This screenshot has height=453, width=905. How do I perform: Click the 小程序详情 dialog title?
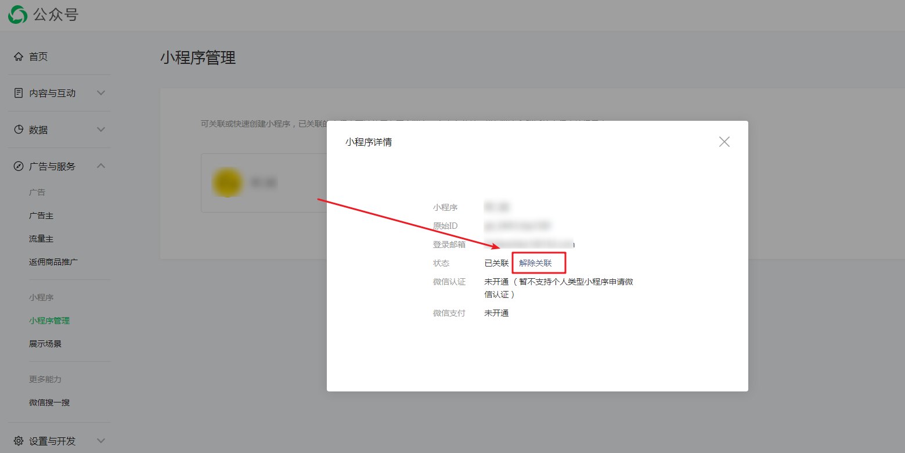(369, 142)
